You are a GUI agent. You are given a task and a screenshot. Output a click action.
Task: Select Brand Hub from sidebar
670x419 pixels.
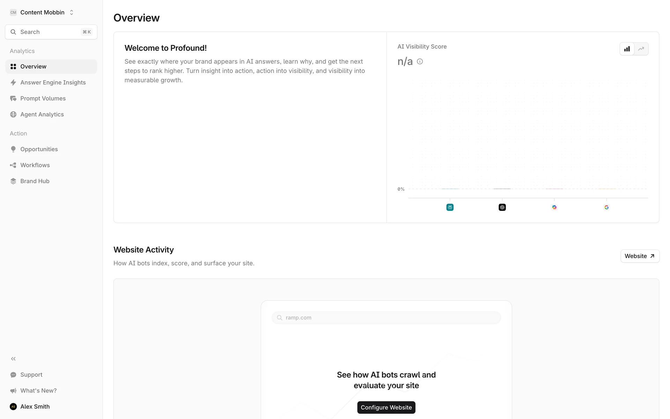(35, 181)
